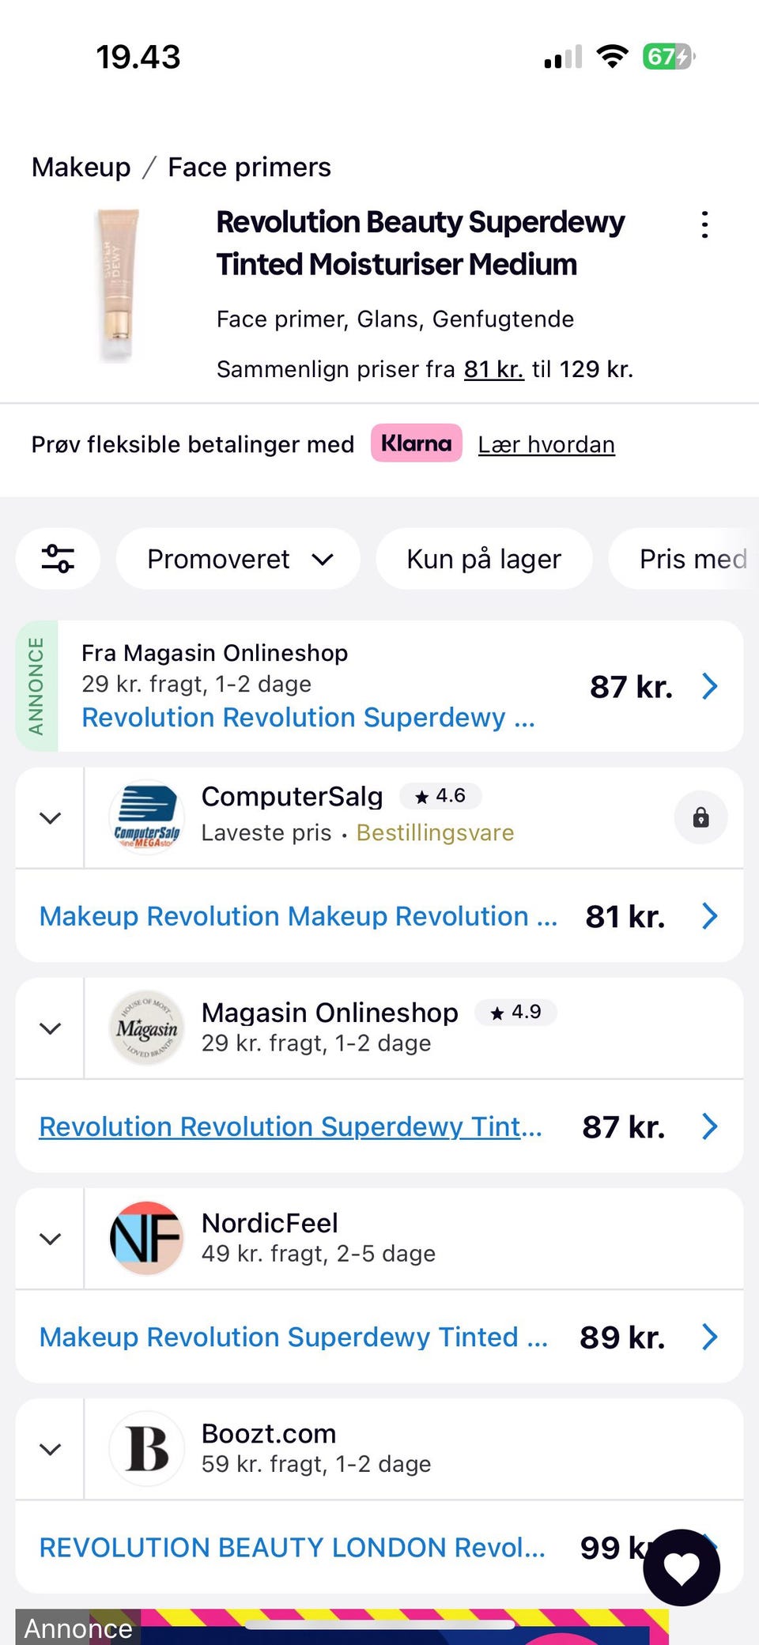The width and height of the screenshot is (759, 1645).
Task: Tap the heart favorite floating button
Action: click(682, 1567)
